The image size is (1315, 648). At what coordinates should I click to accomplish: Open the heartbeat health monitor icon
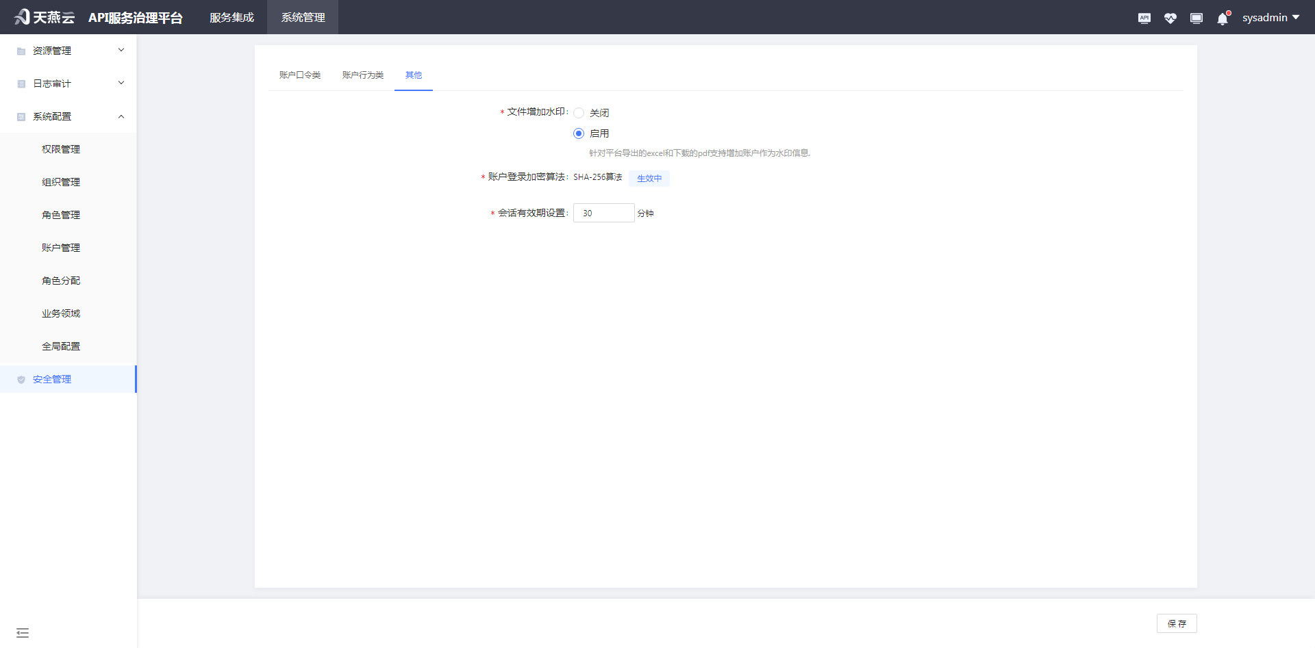(x=1170, y=18)
